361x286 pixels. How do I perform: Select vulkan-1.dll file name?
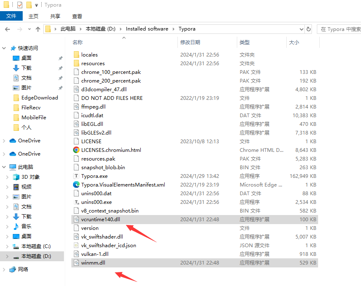(94, 254)
